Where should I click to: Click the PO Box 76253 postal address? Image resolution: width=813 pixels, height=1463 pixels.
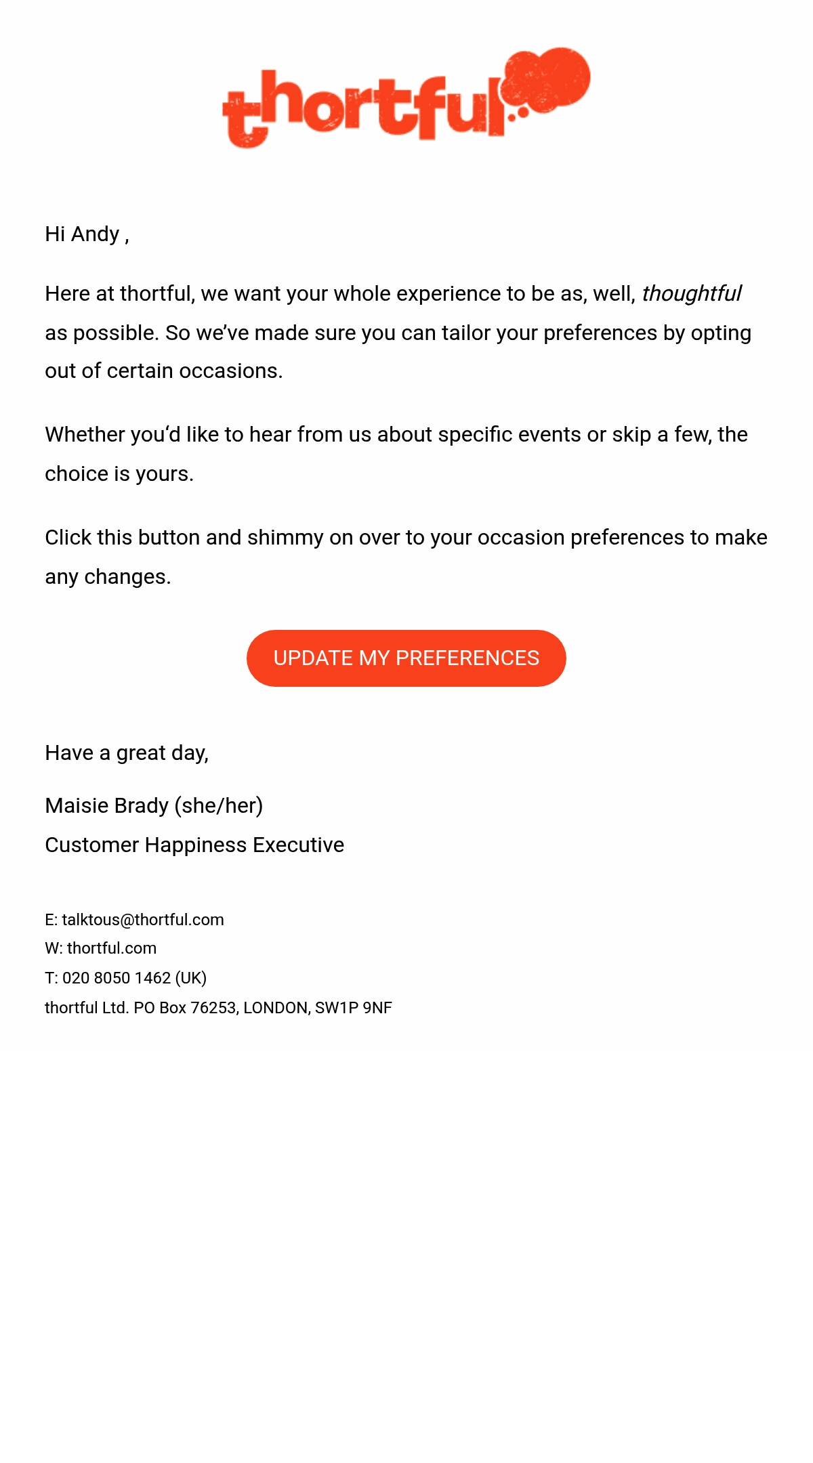pyautogui.click(x=218, y=1008)
